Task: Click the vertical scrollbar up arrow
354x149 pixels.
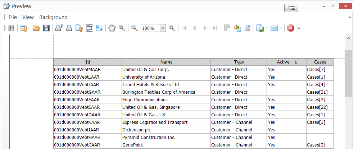Action: tap(348, 38)
